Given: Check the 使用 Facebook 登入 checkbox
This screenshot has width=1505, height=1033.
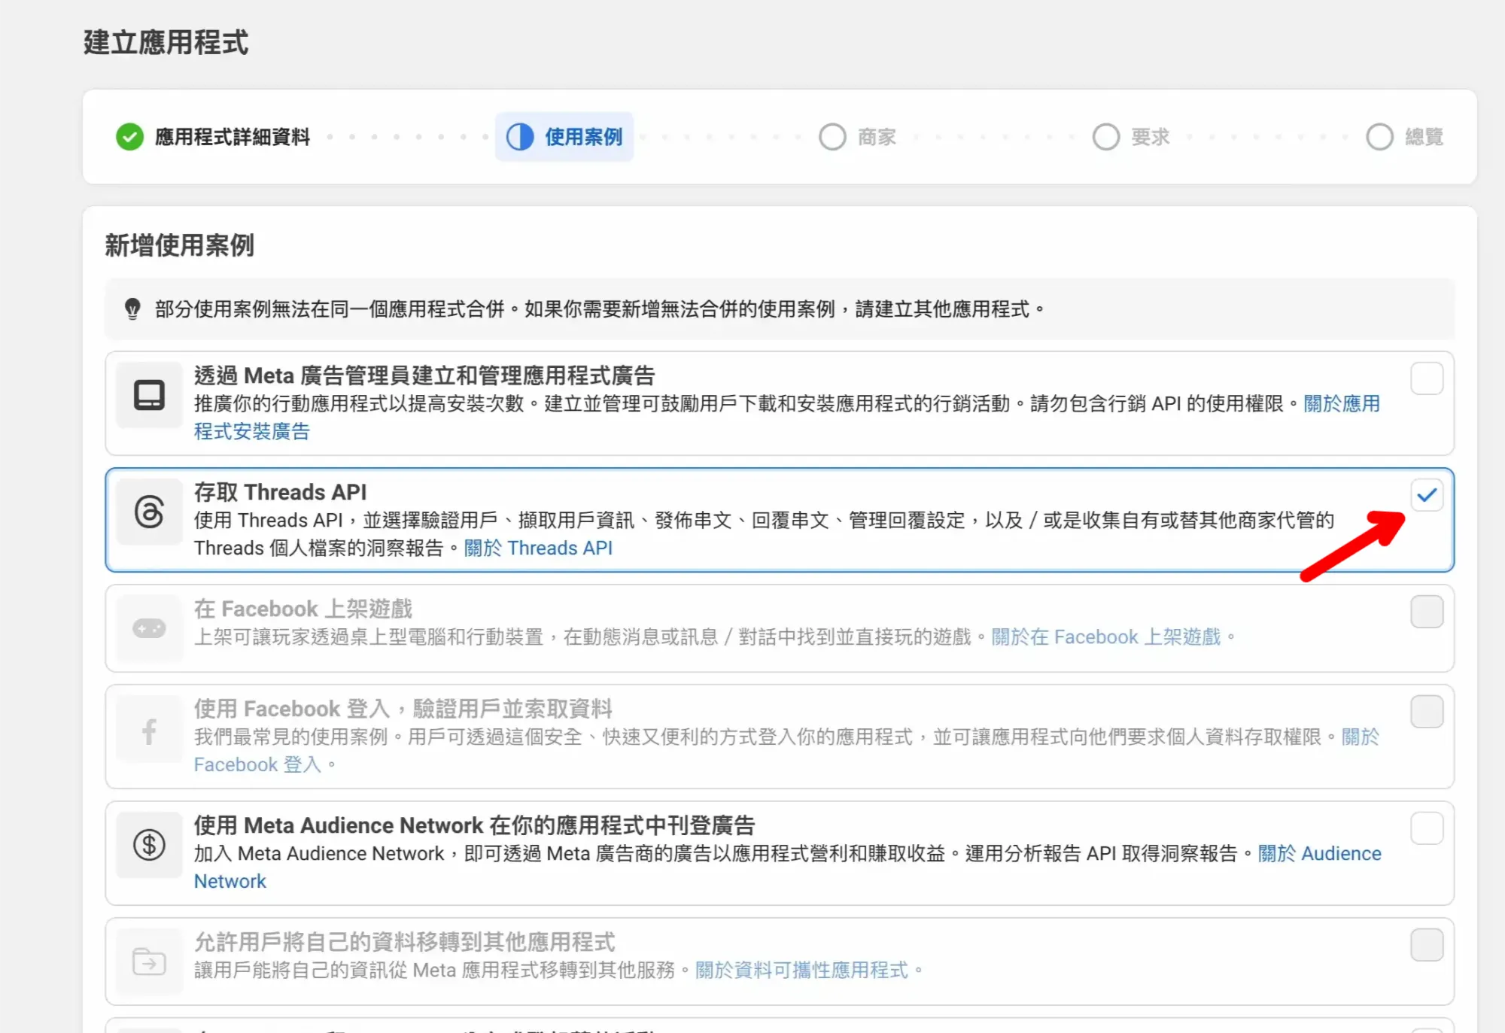Looking at the screenshot, I should pyautogui.click(x=1427, y=711).
